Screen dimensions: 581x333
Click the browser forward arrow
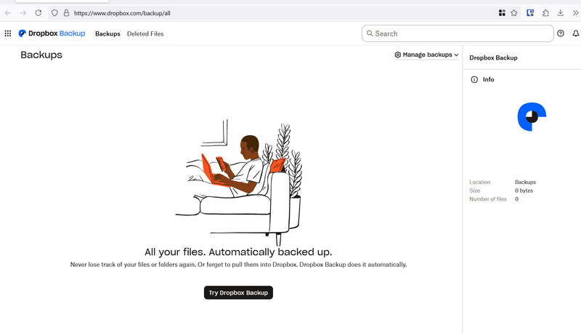point(23,13)
